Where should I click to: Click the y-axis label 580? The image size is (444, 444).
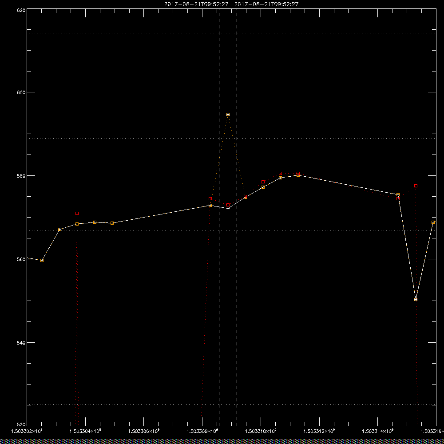coord(22,176)
